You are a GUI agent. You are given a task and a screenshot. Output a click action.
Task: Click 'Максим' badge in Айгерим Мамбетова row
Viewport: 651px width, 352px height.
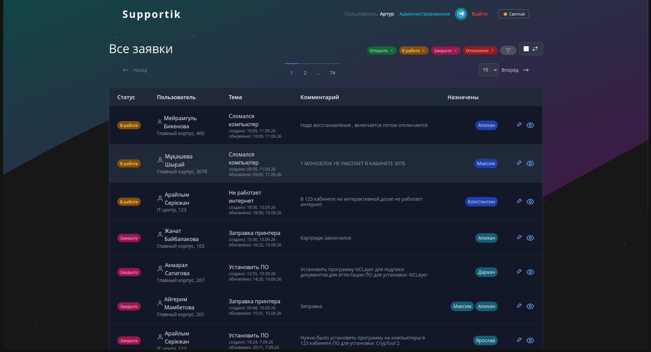pyautogui.click(x=462, y=306)
